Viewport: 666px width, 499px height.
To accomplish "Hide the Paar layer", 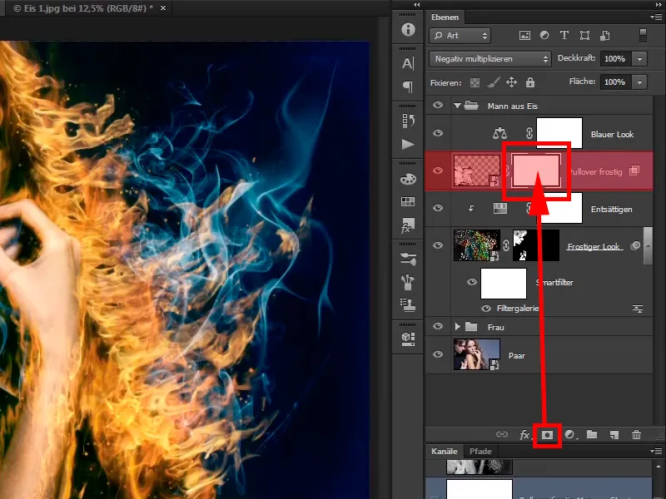I will pos(438,354).
